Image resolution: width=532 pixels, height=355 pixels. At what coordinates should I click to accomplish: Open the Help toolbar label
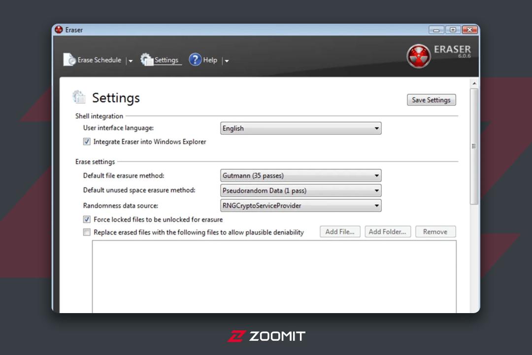(x=210, y=60)
